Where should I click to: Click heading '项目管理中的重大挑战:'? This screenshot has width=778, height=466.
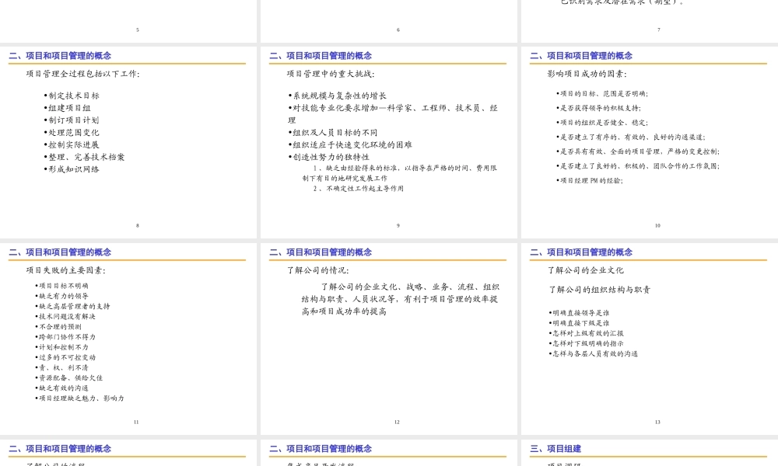[x=331, y=74]
